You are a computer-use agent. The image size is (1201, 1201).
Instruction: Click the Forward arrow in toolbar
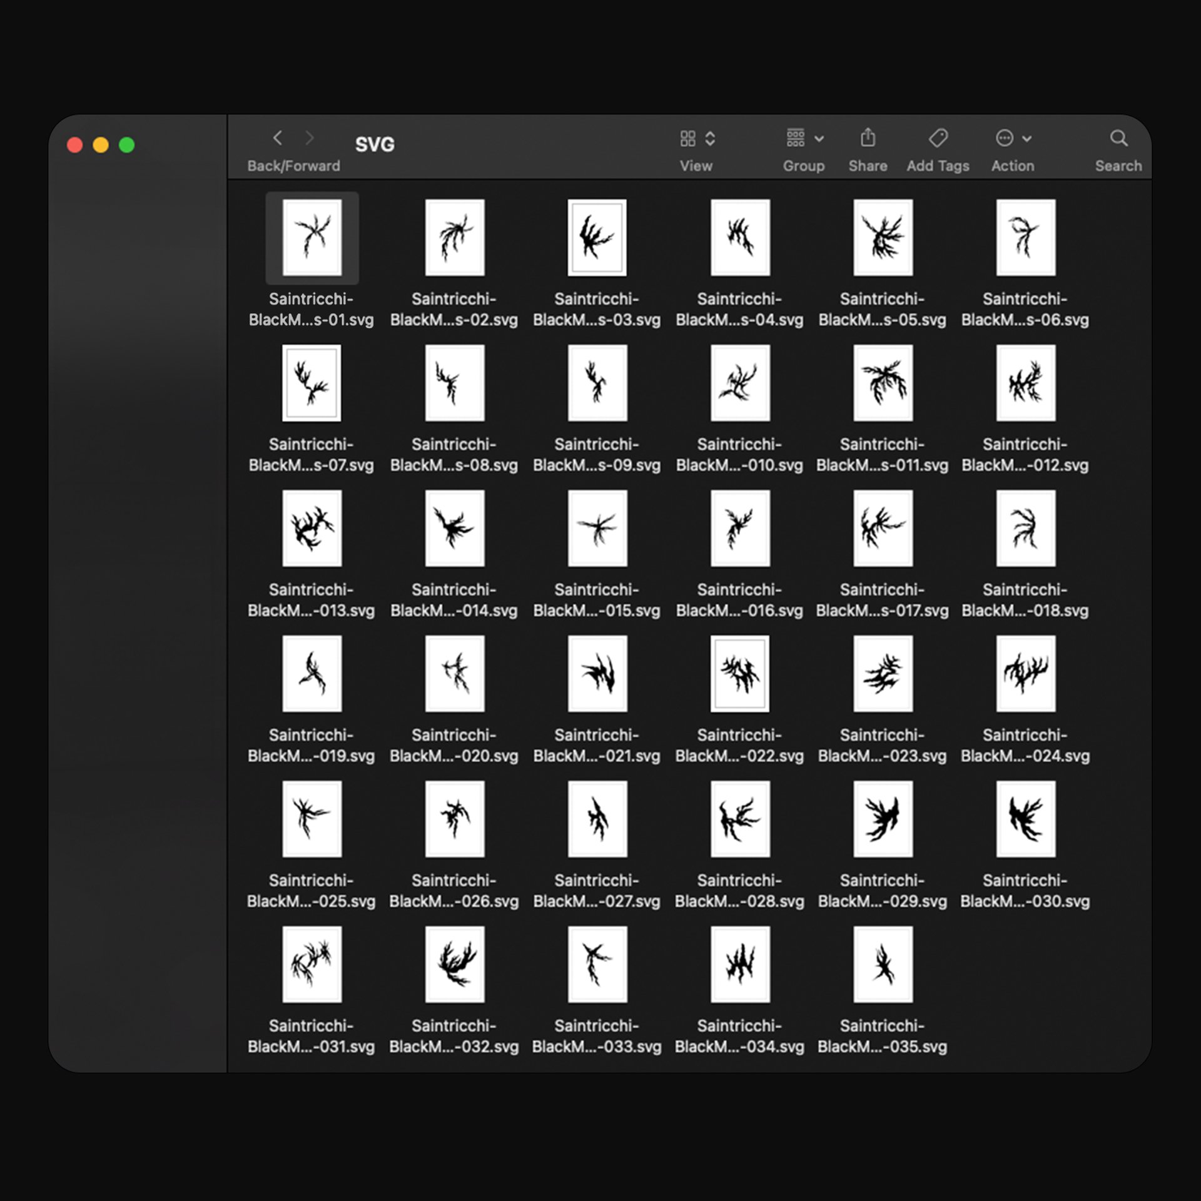tap(309, 138)
